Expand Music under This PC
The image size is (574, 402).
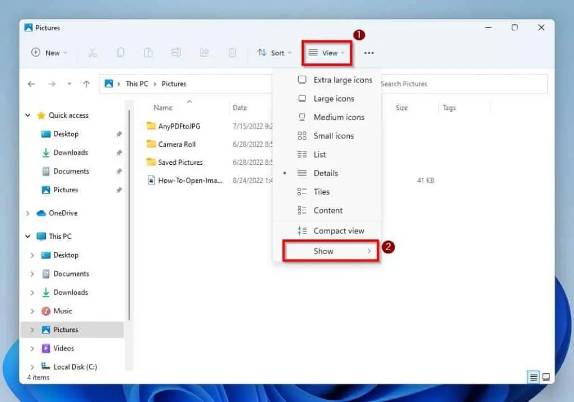(32, 311)
